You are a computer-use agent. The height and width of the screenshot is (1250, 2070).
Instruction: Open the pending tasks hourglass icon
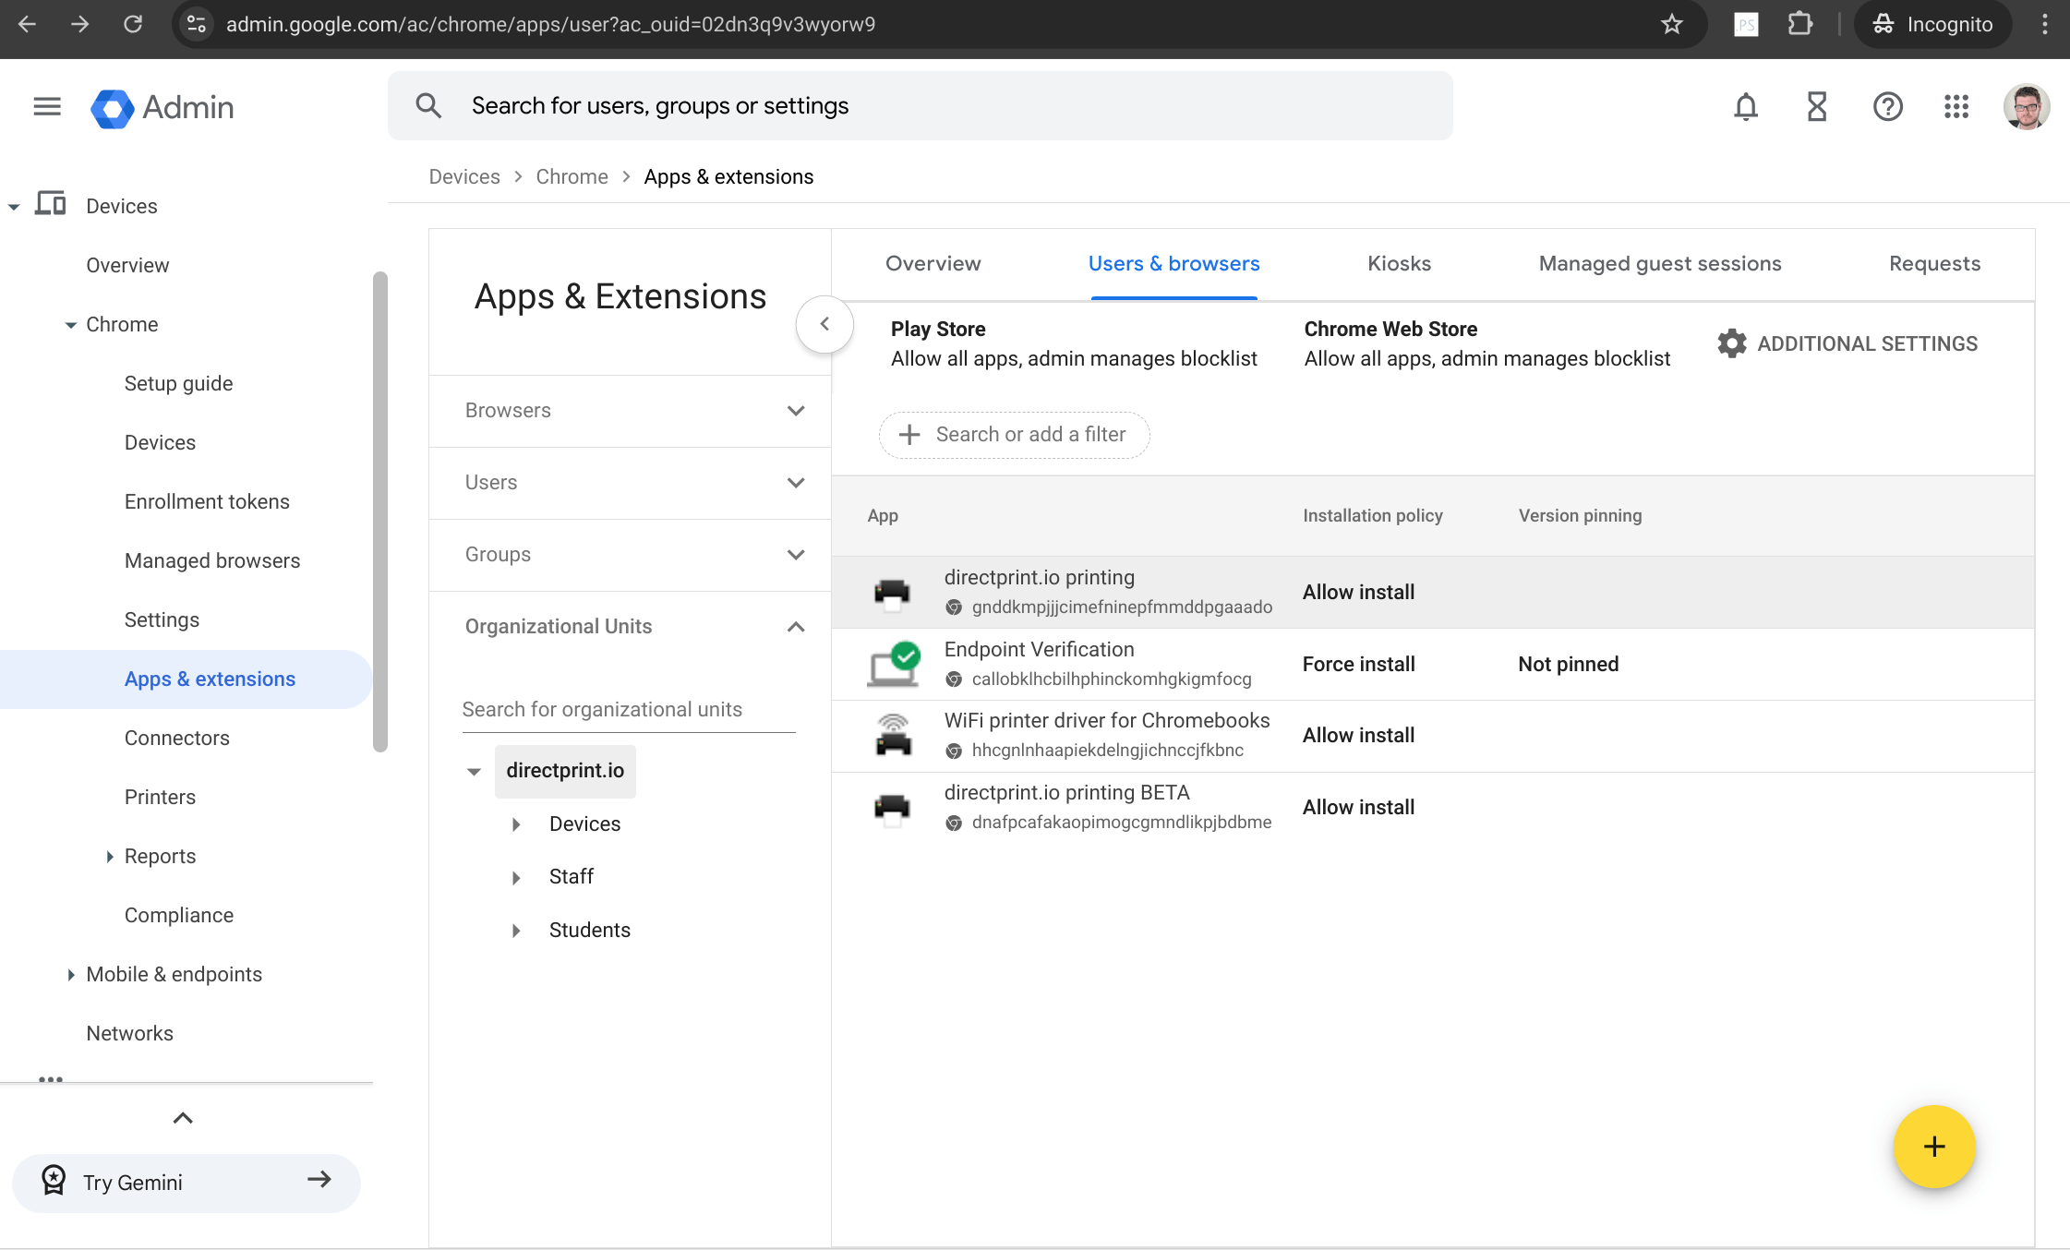click(x=1815, y=106)
